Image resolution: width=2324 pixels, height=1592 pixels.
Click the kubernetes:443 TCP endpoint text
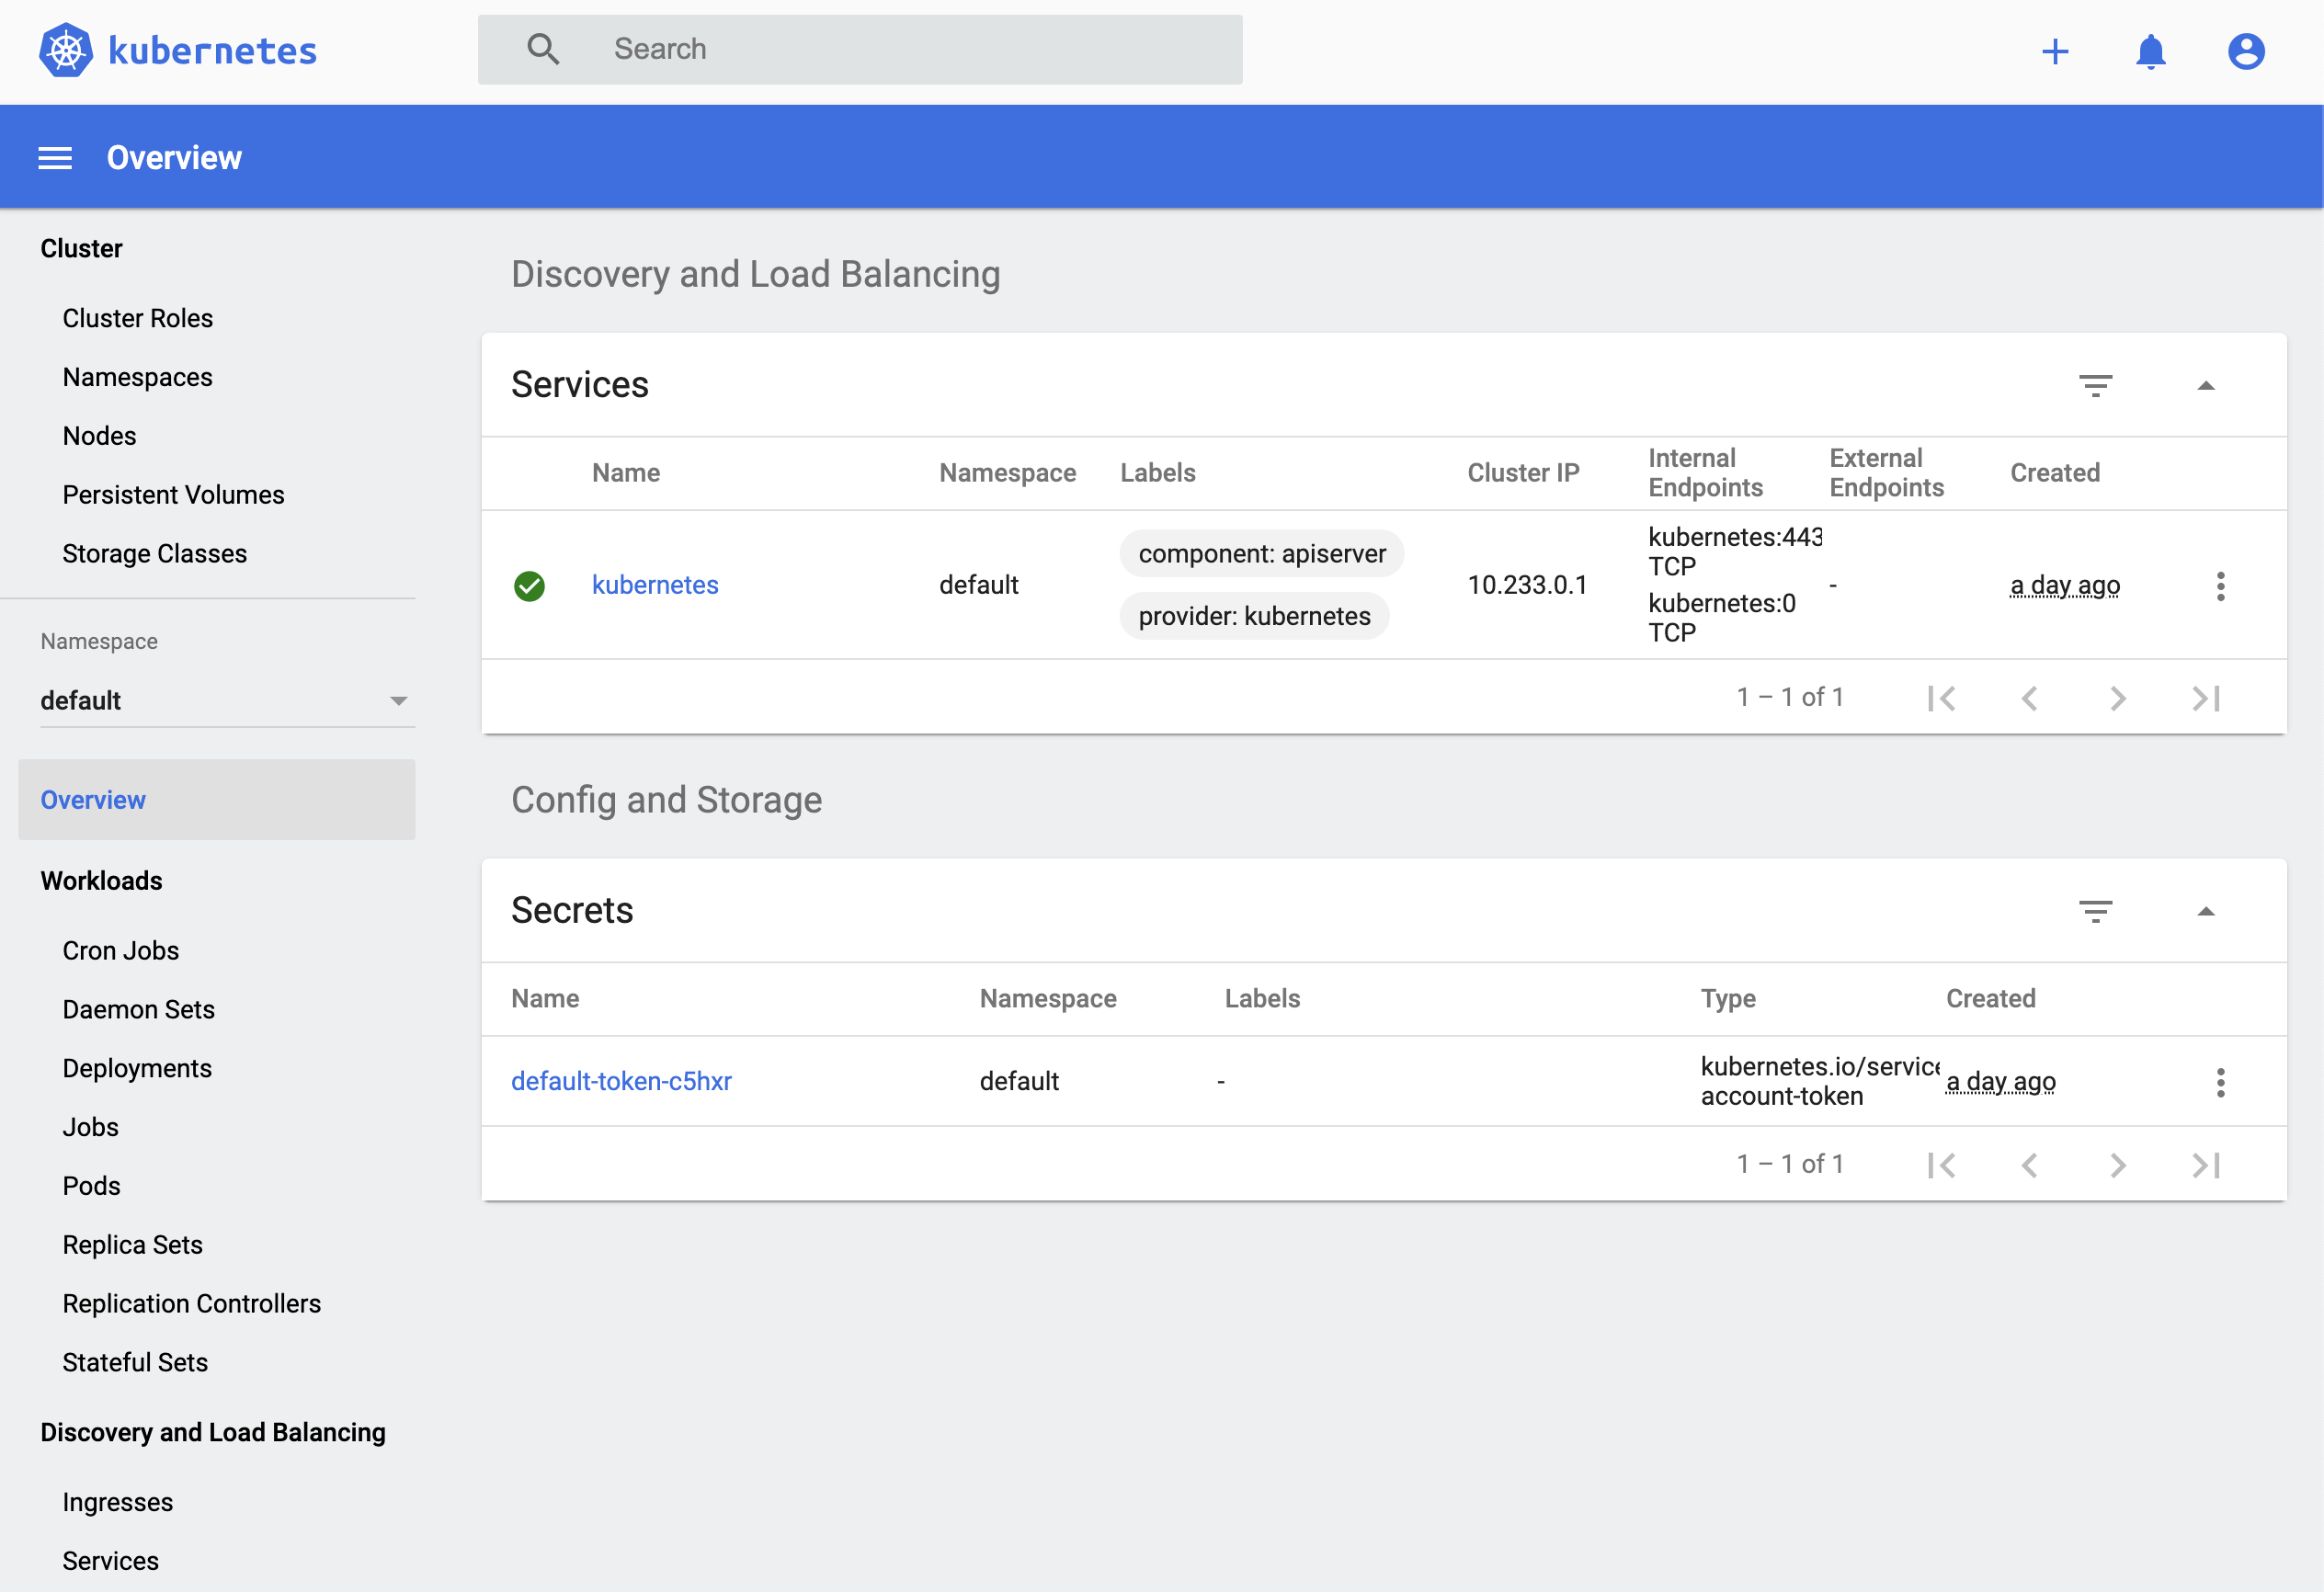[x=1735, y=552]
